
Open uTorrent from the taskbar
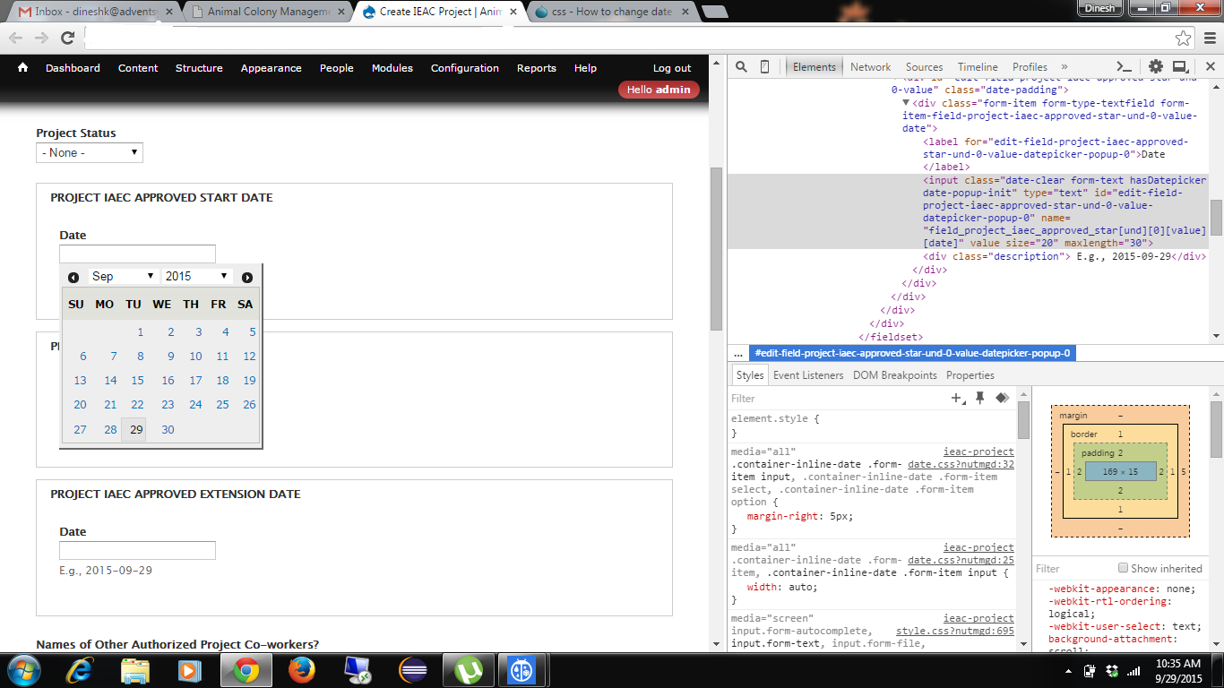click(467, 670)
